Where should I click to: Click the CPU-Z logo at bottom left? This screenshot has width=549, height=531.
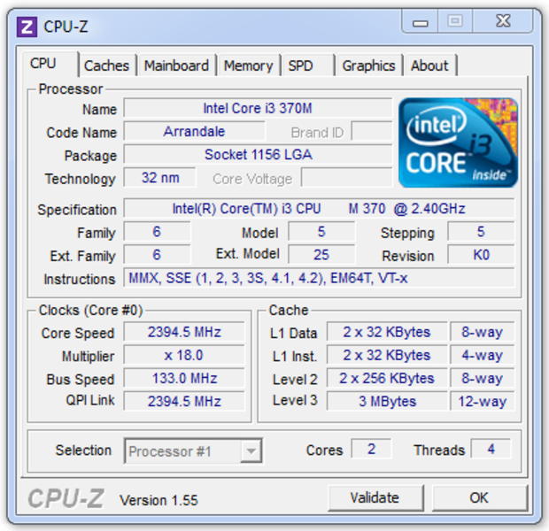point(66,498)
